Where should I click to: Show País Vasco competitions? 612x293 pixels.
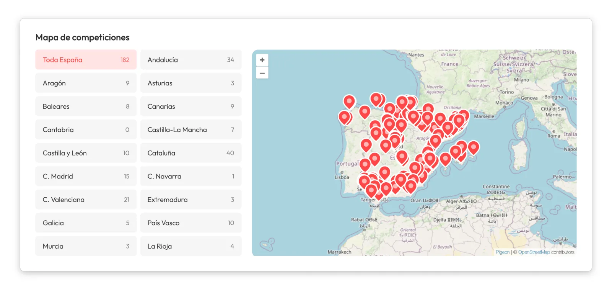(x=191, y=223)
